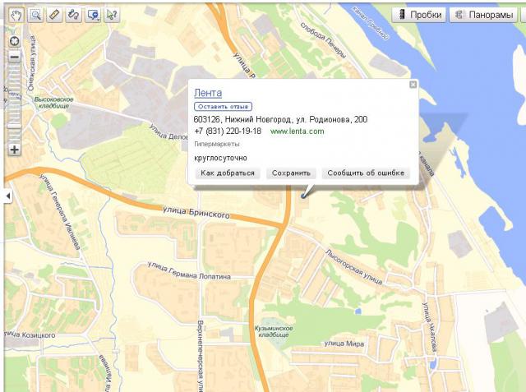The height and width of the screenshot is (392, 526).
Task: Click the 'What's here' info pointer tool
Action: pos(112,15)
